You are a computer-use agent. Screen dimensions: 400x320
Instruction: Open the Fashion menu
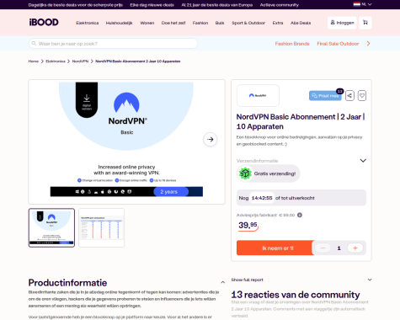(200, 23)
